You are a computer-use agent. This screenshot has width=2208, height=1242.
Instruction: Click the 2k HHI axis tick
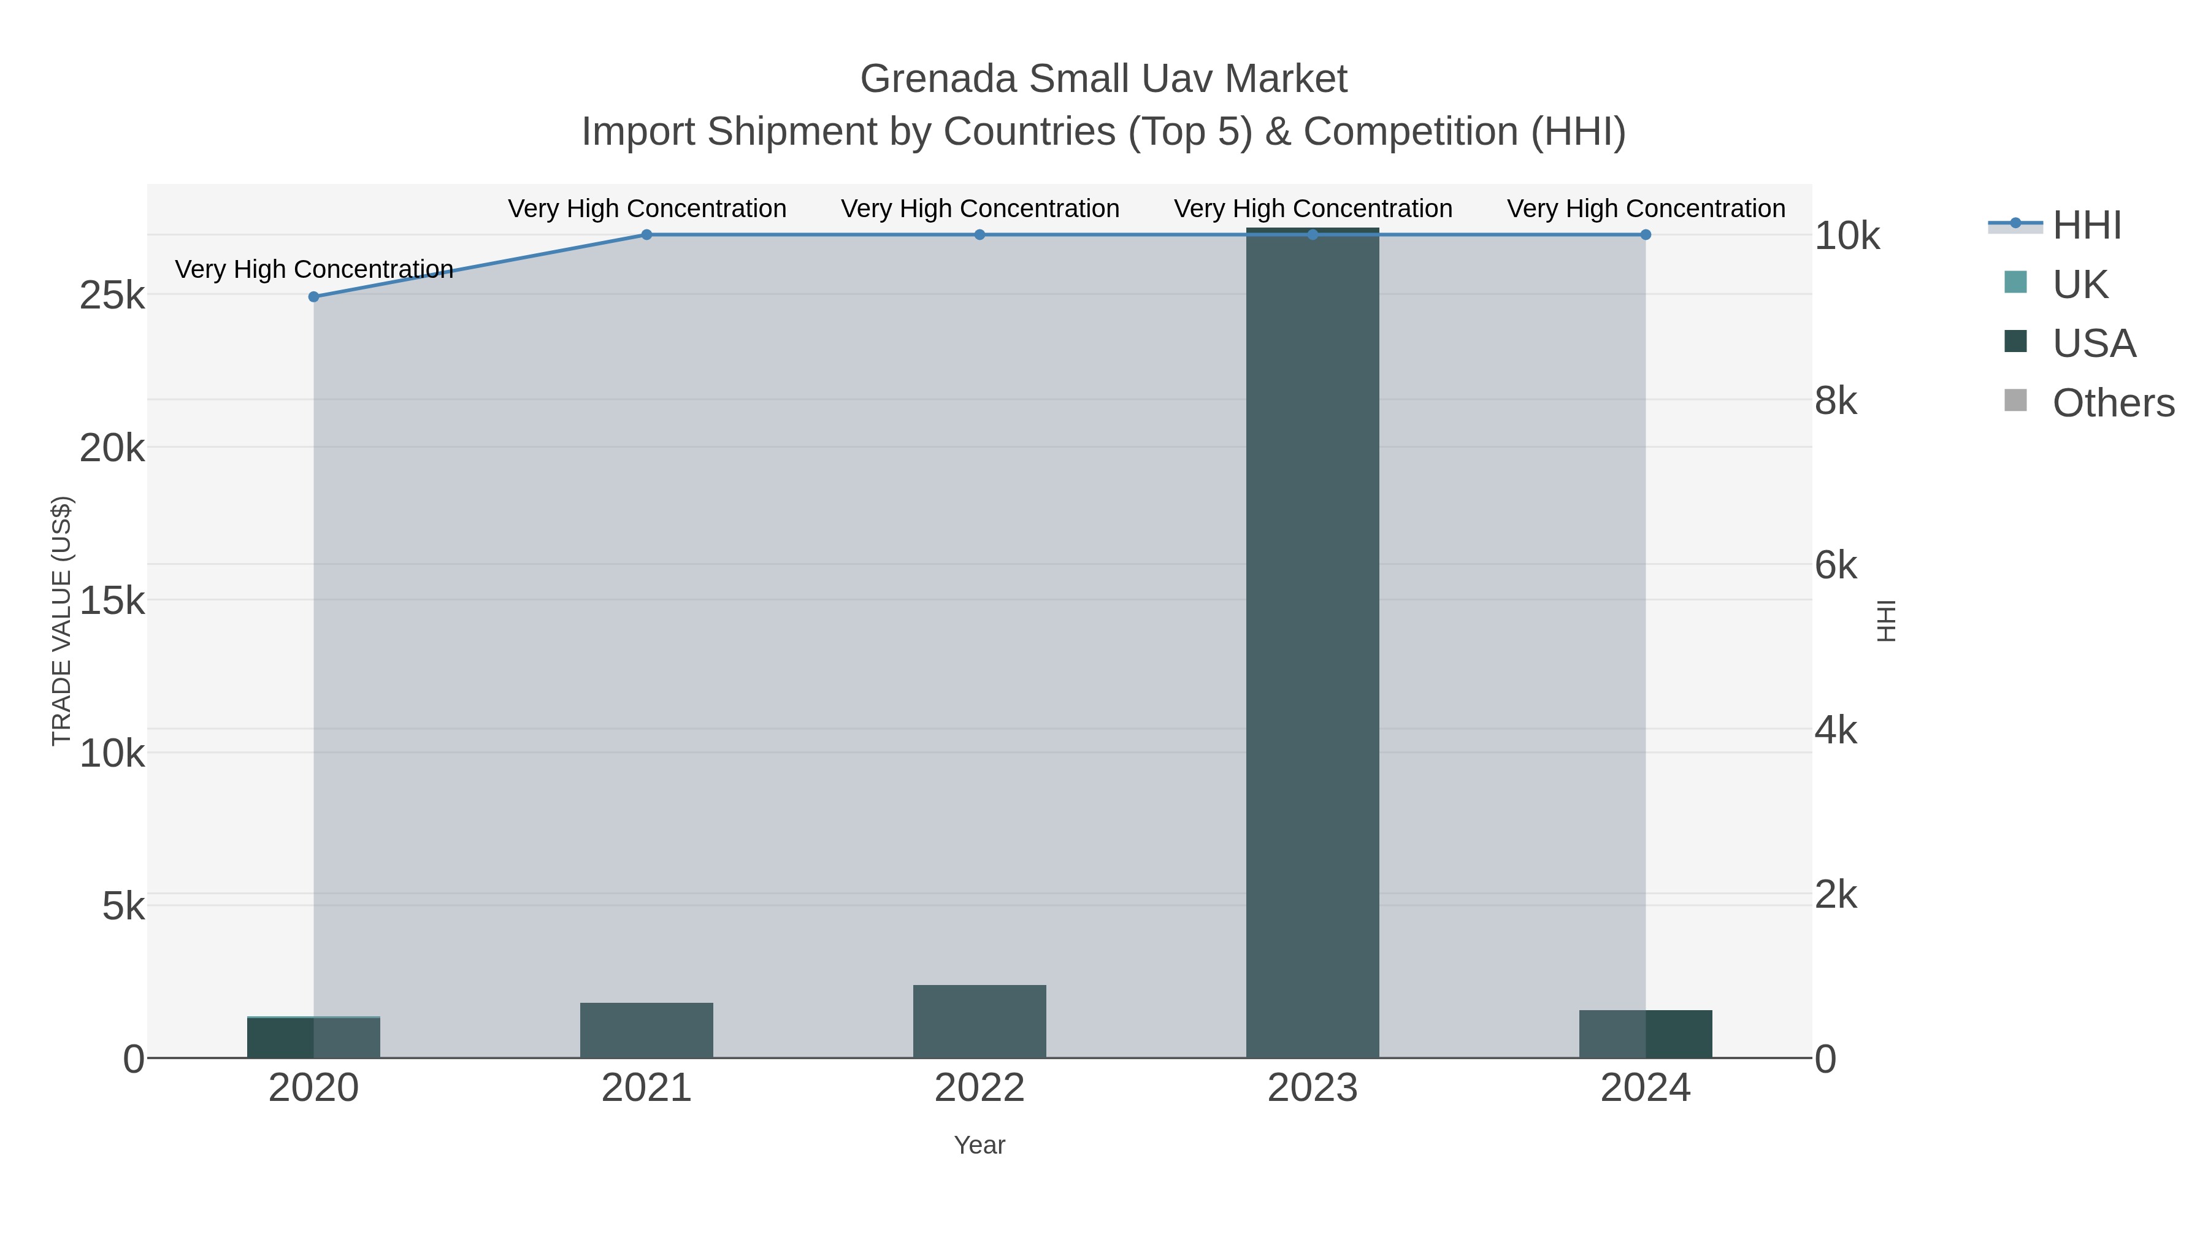pyautogui.click(x=1836, y=895)
